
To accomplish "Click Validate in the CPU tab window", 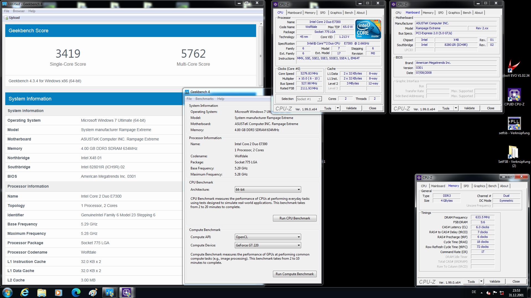I will tap(351, 108).
